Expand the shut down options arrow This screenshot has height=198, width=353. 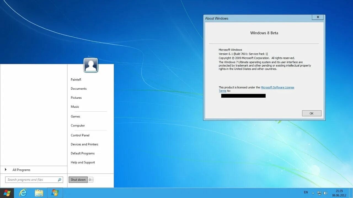pyautogui.click(x=90, y=180)
